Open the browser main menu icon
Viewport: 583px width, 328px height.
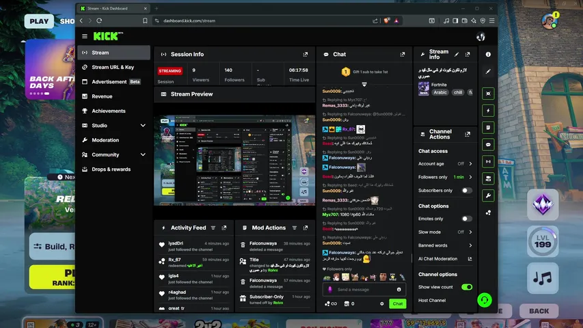(x=491, y=20)
